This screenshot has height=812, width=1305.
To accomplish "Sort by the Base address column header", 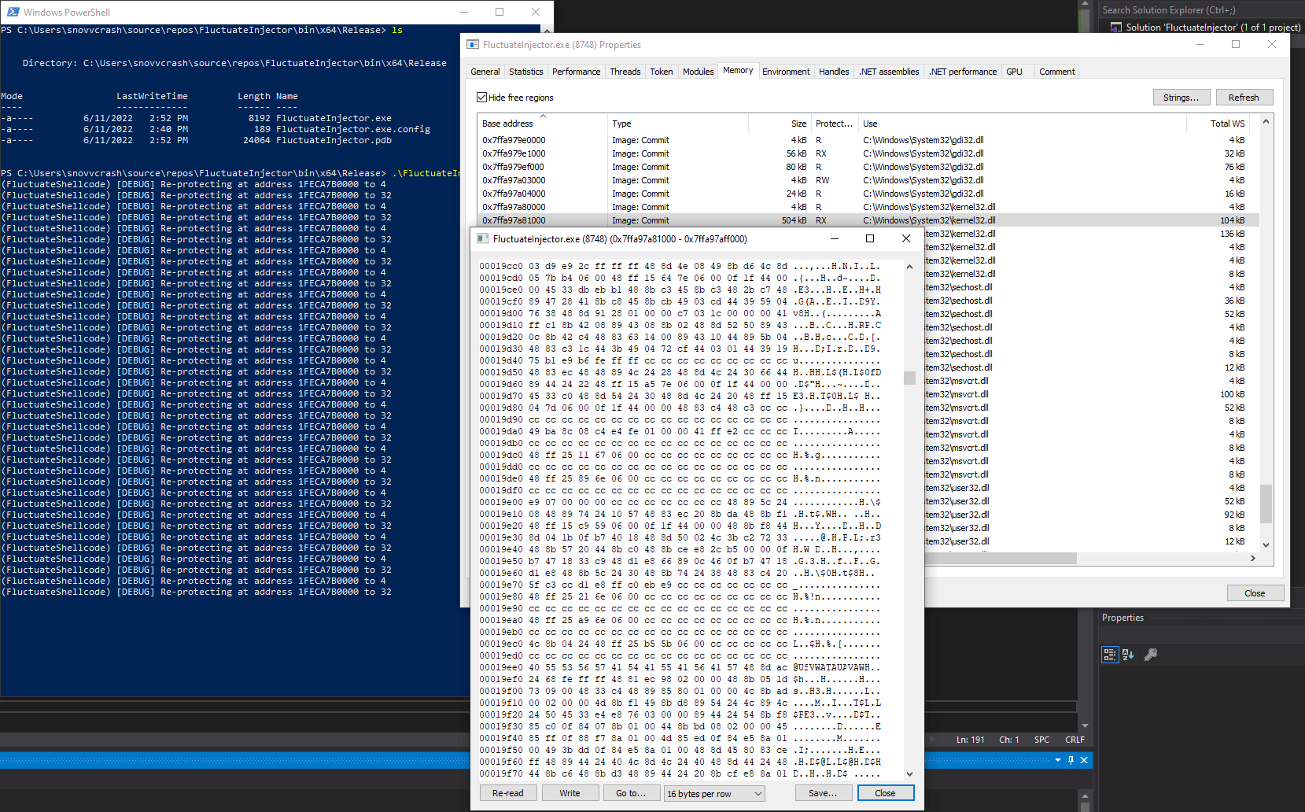I will pos(507,124).
